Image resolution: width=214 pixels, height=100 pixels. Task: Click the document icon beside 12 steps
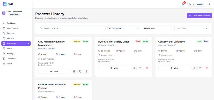[x=57, y=54]
